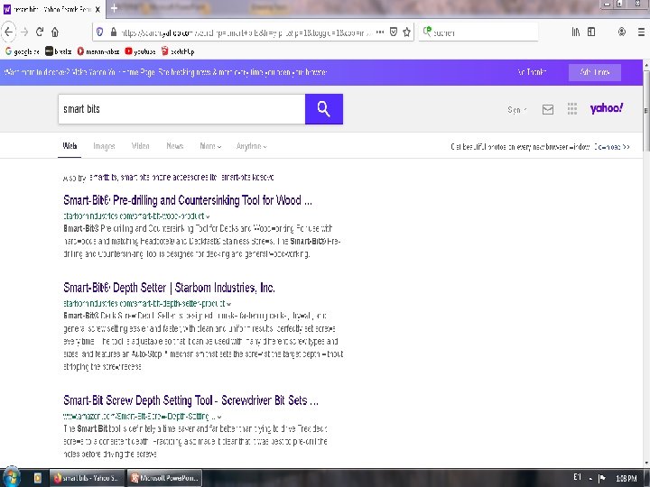Open the pinned media player taskbar icon

tap(37, 478)
